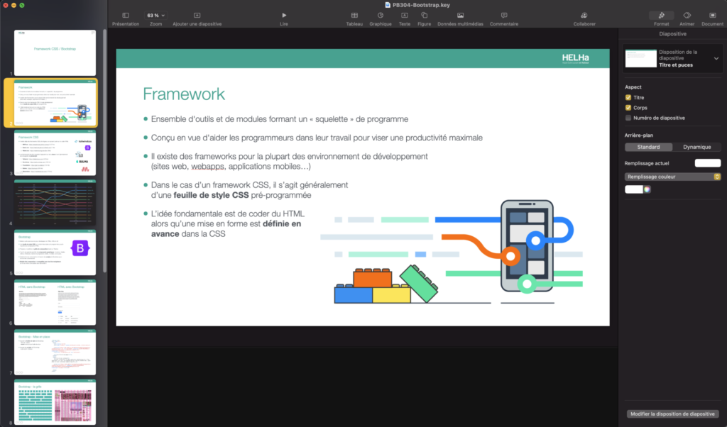Click the Présentation view icon in toolbar
The width and height of the screenshot is (727, 427).
click(x=126, y=15)
